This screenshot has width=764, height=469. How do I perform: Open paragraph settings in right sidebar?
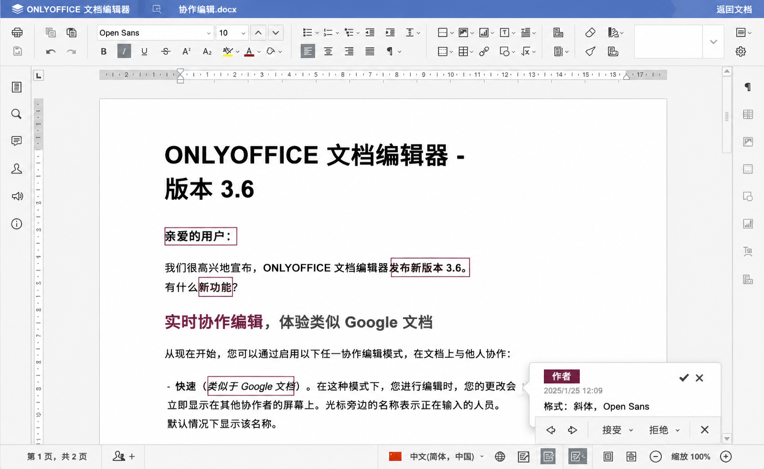[748, 87]
